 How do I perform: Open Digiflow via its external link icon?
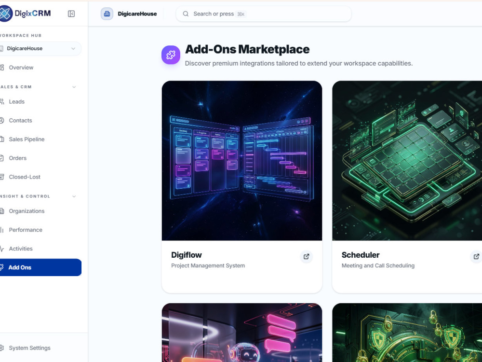coord(307,256)
